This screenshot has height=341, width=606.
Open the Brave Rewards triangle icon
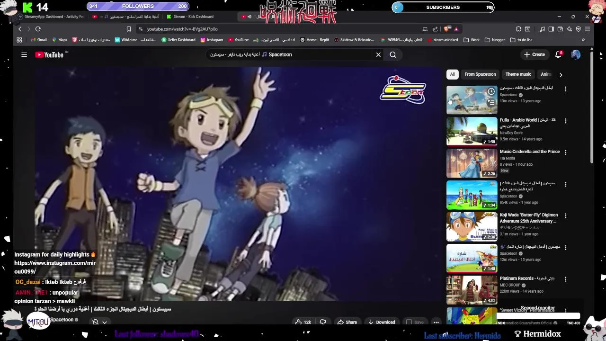[x=456, y=29]
